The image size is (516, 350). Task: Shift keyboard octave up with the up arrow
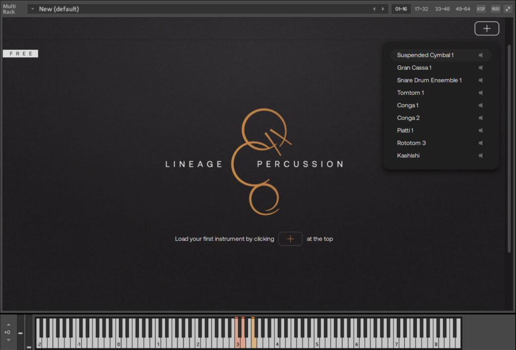coord(8,325)
